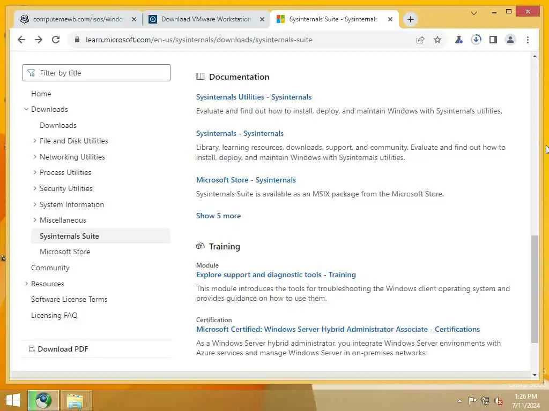Image resolution: width=549 pixels, height=411 pixels.
Task: Open the nested Downloads page link
Action: [58, 125]
